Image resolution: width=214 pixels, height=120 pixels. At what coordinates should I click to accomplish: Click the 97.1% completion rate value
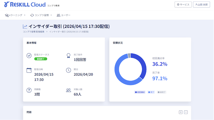[160, 78]
